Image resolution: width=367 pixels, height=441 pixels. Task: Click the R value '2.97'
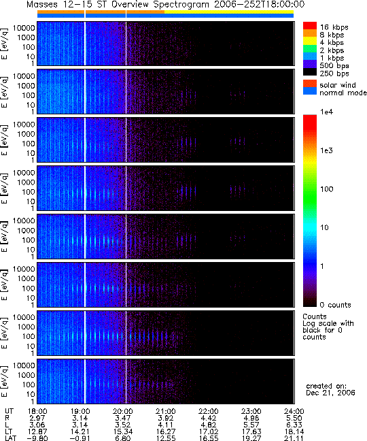tap(37, 419)
